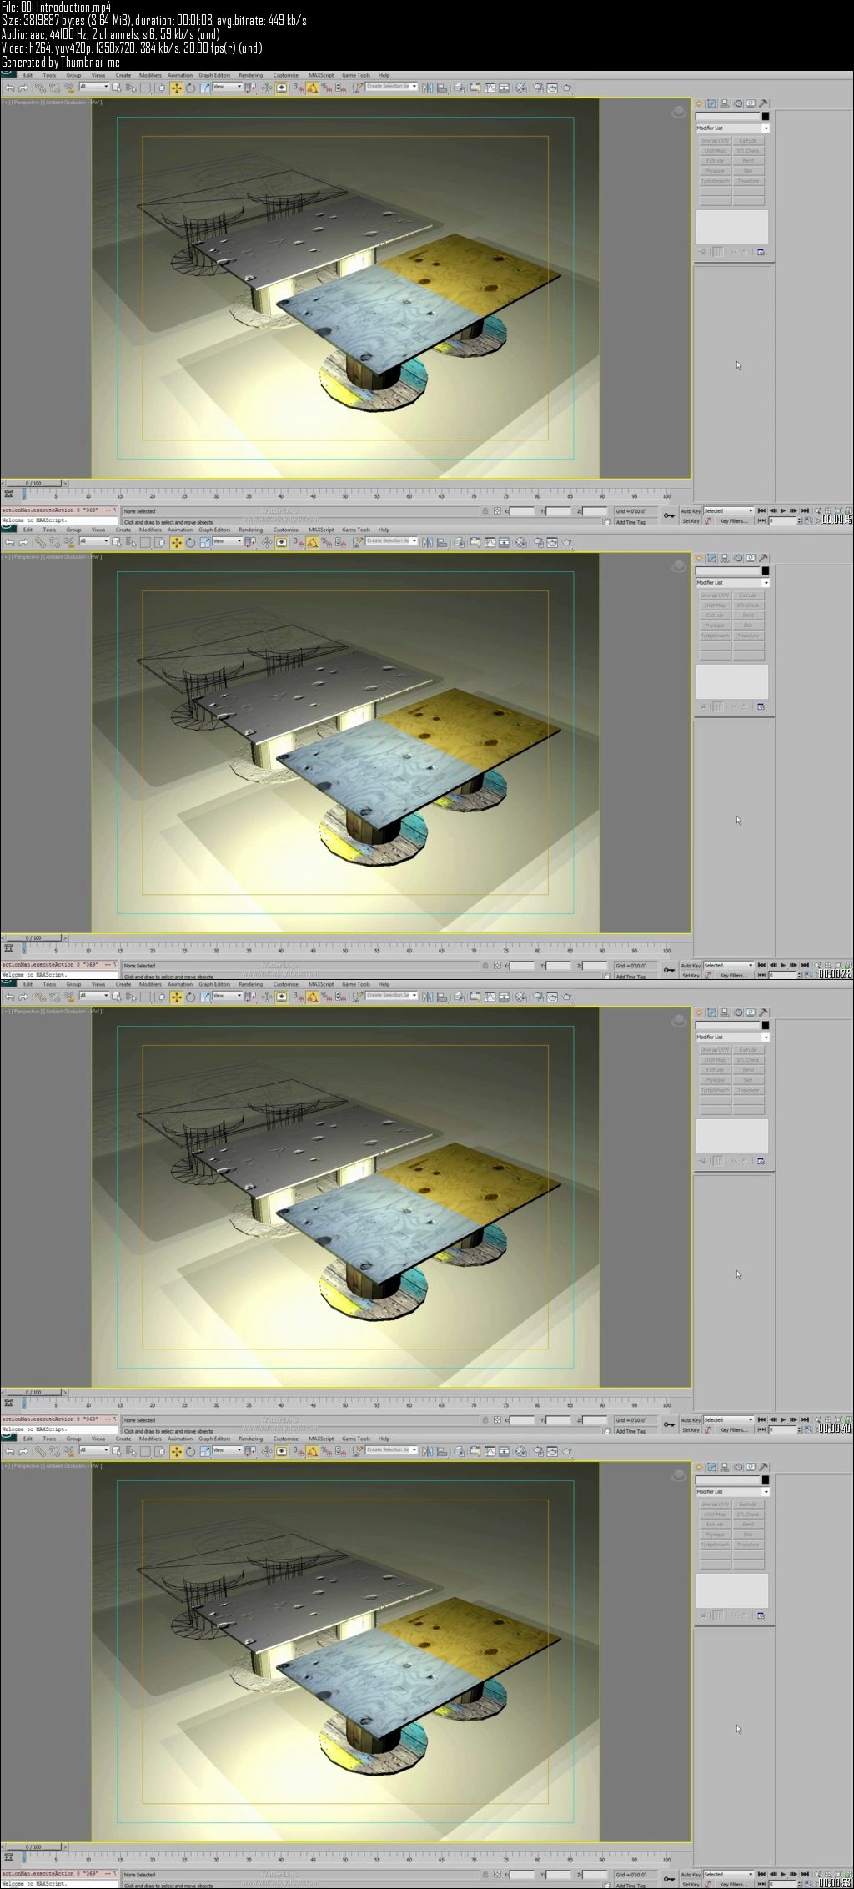Toggle the Selection Lock padlock in 00:00:15 frame
Screen dimensions: 854x1889
(x=485, y=510)
